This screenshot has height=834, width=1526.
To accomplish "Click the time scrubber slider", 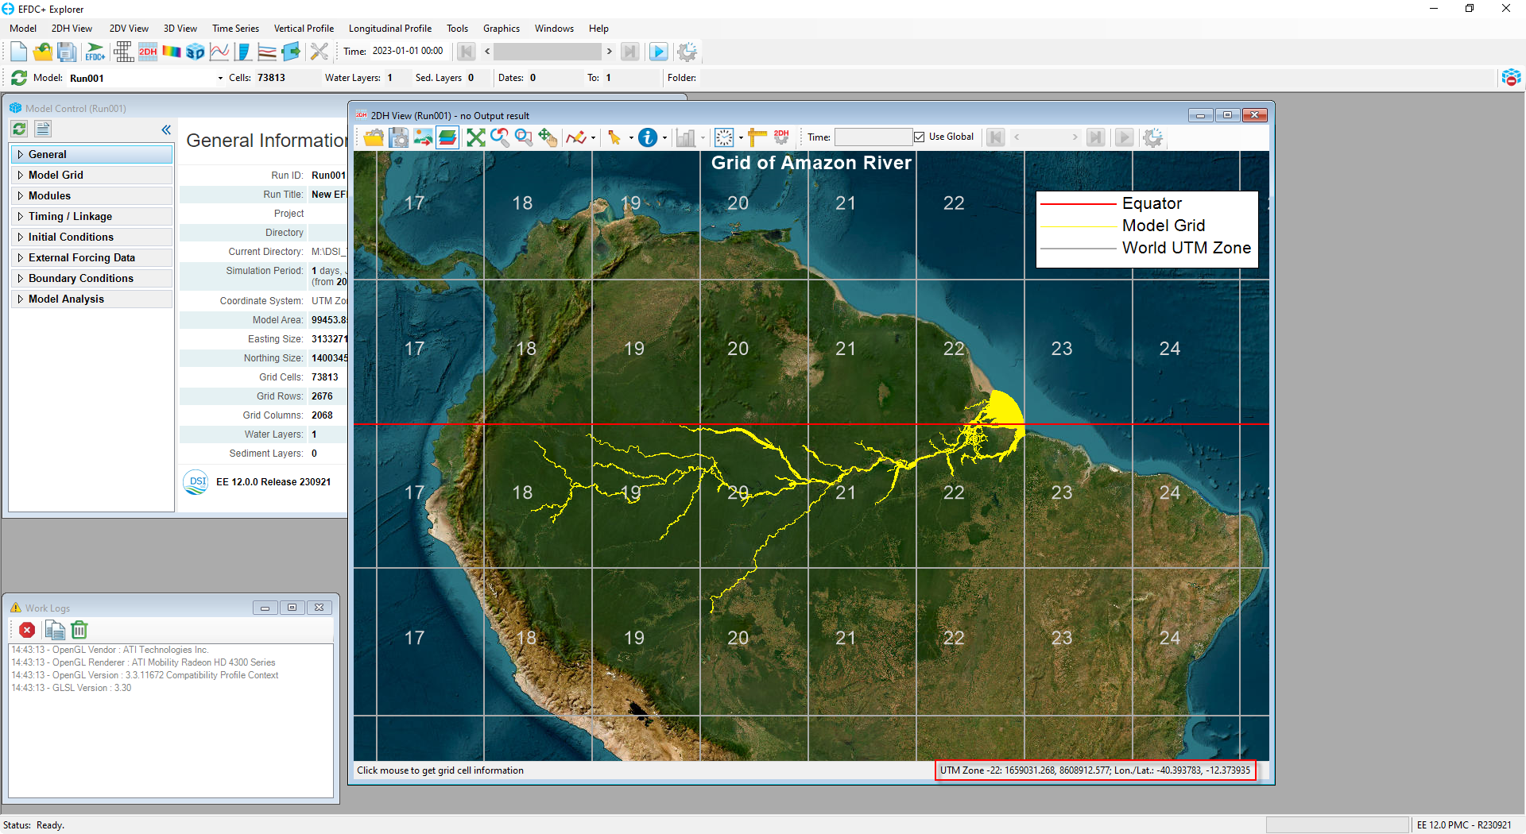I will click(x=548, y=51).
